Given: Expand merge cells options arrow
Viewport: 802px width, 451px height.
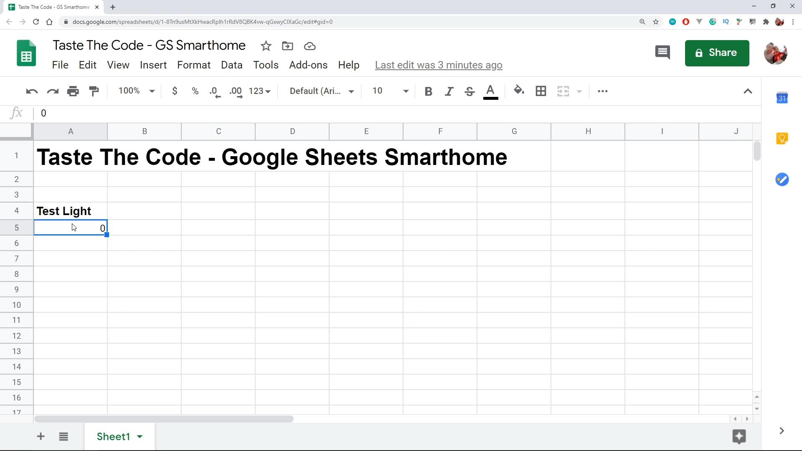Looking at the screenshot, I should coord(579,91).
